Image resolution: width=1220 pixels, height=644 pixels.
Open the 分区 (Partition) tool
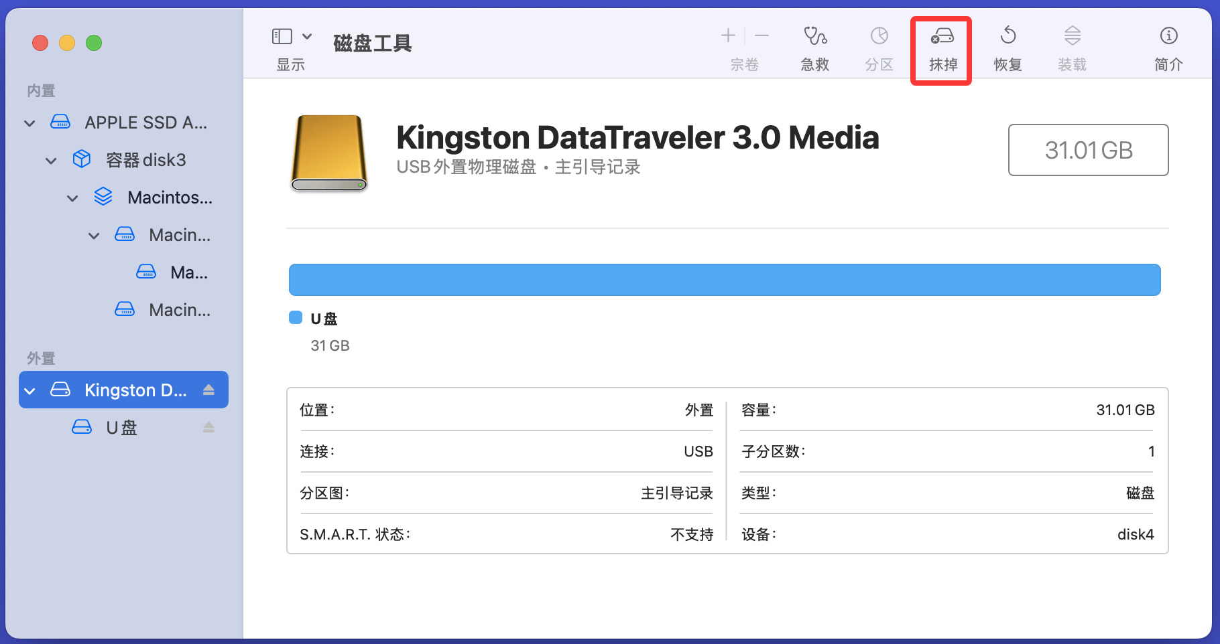tap(878, 47)
